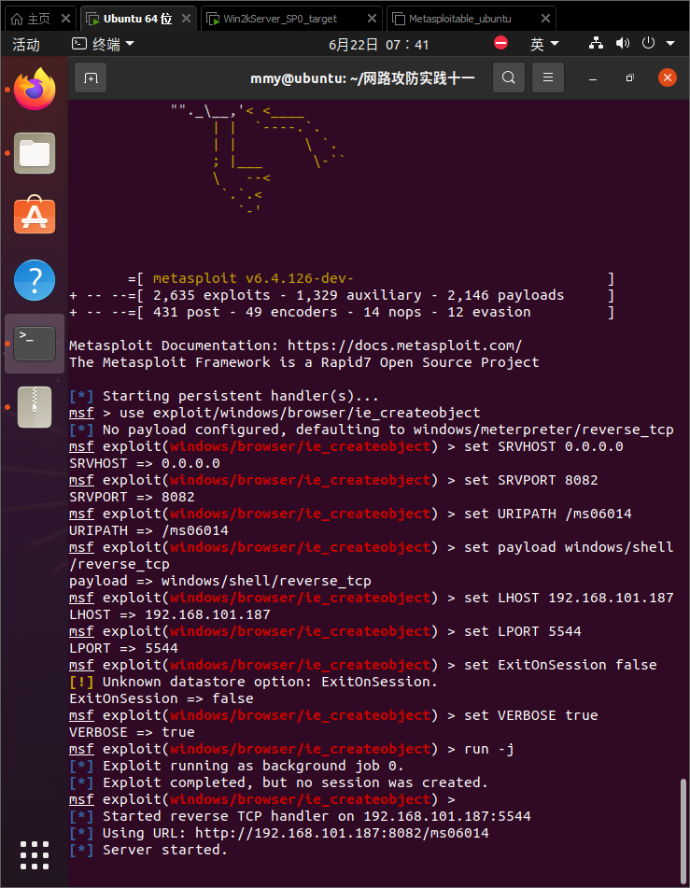This screenshot has width=690, height=888.
Task: Click the 'metasploit v6.4.126-dev-' version text
Action: (253, 278)
